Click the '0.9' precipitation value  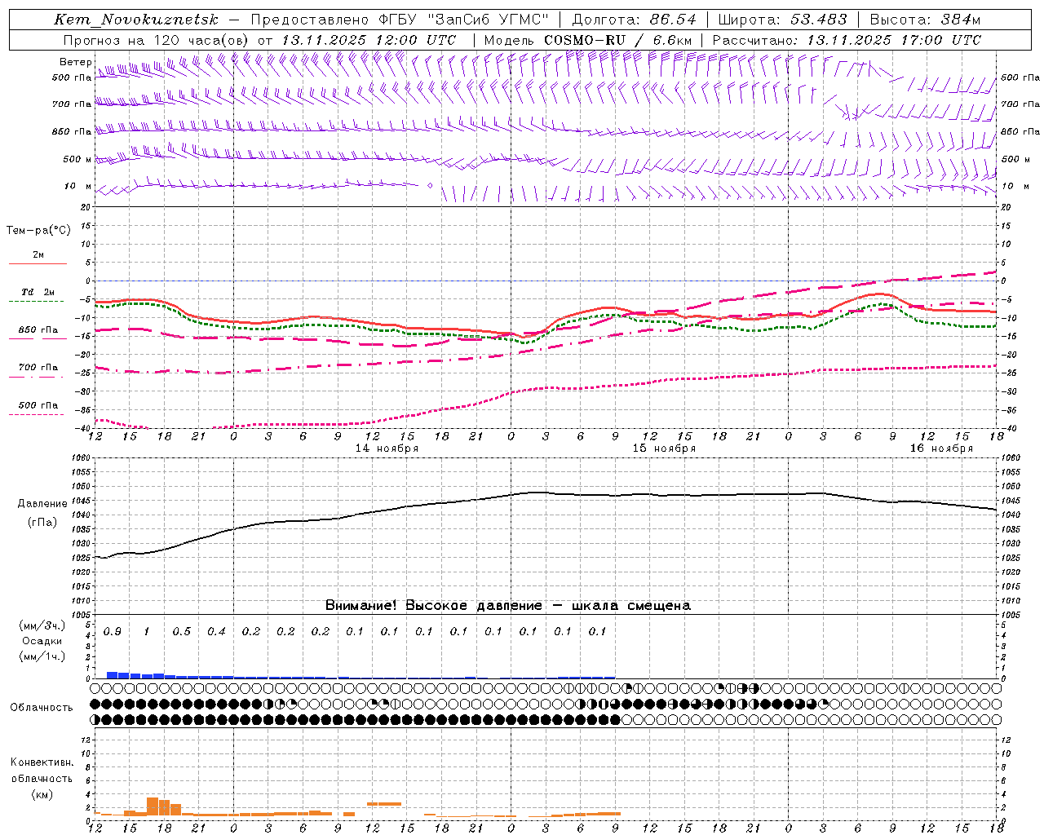113,632
